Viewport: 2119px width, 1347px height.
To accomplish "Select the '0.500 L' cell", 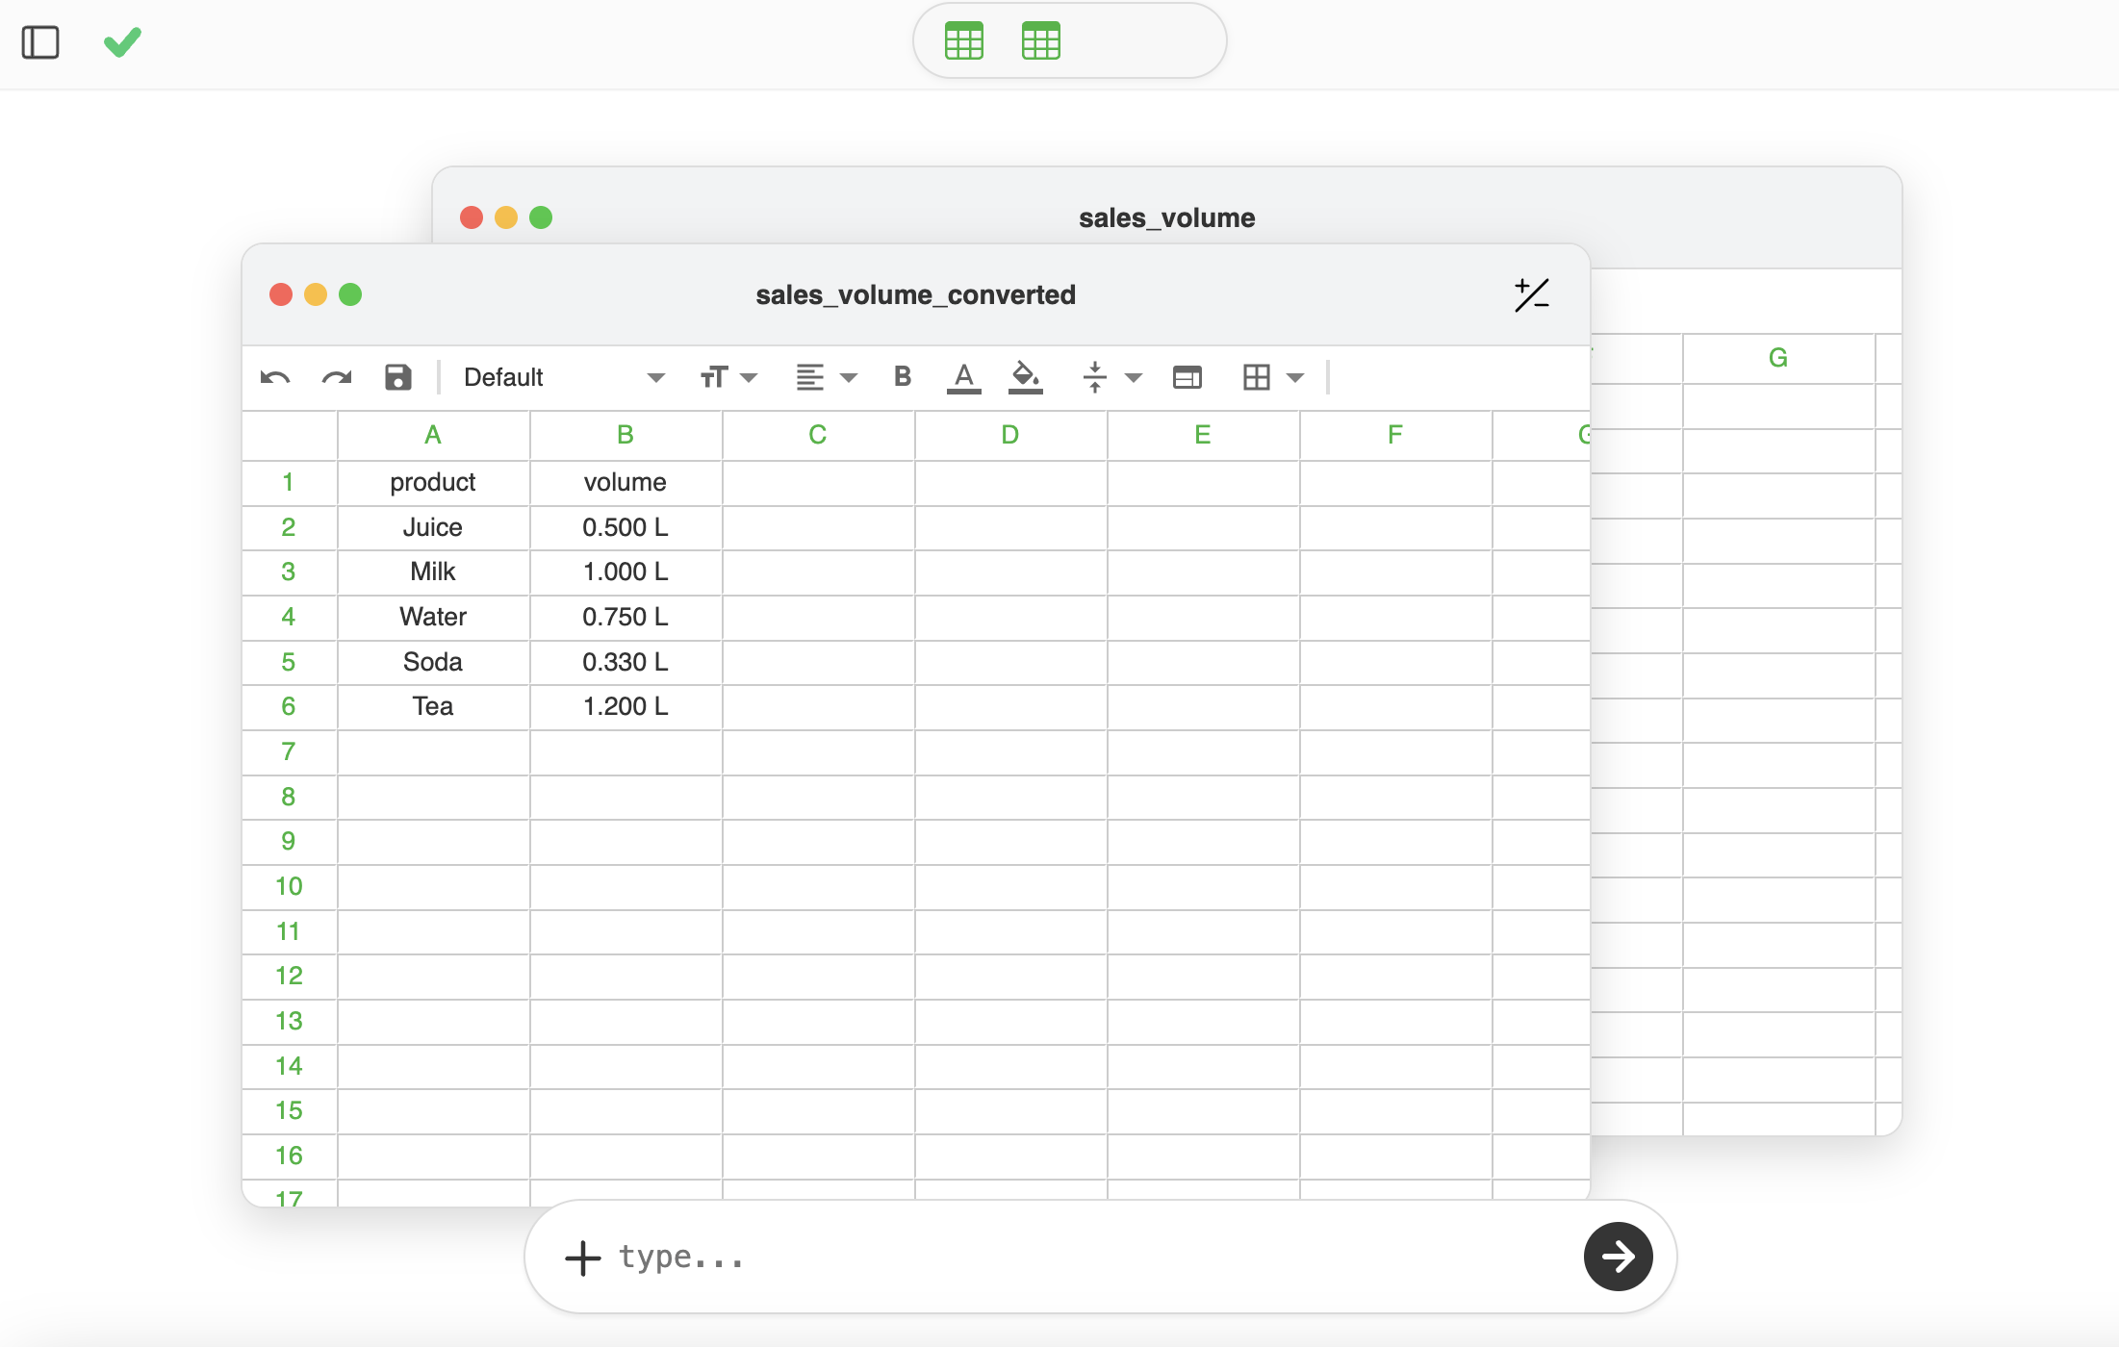I will (x=625, y=527).
